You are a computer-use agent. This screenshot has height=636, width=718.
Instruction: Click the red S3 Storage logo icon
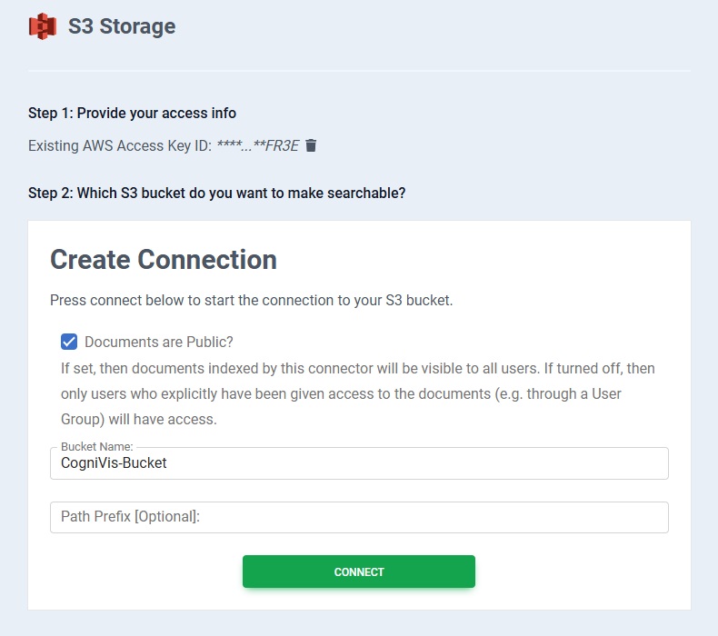[43, 26]
